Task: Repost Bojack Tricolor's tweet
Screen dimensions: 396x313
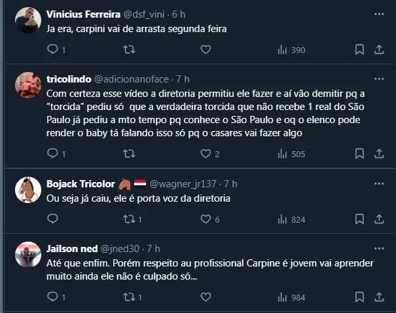Action: tap(130, 219)
